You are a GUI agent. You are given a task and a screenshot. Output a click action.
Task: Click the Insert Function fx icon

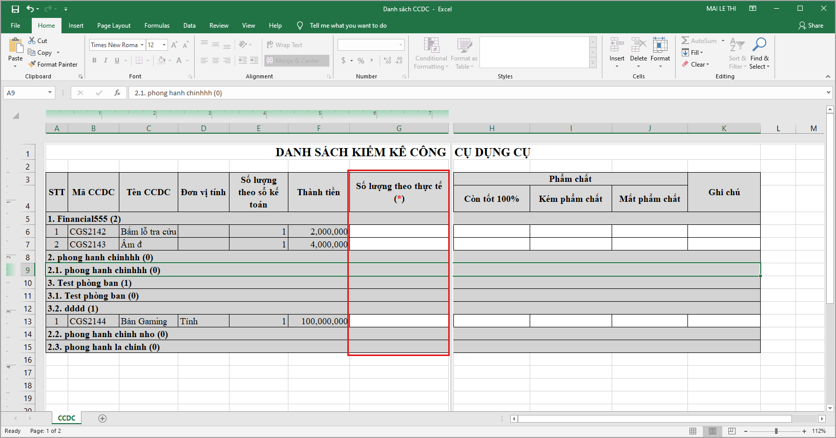(x=117, y=93)
